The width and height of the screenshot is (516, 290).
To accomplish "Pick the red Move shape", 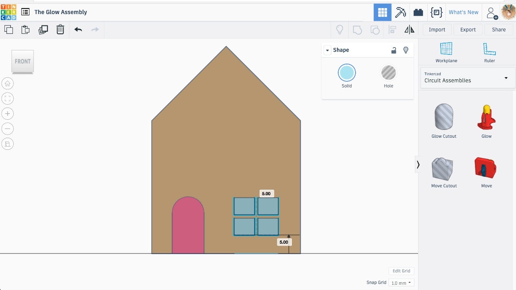I will coord(487,172).
